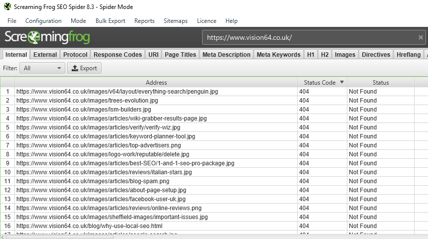428x239 pixels.
Task: Open the Sitemaps menu
Action: (x=176, y=21)
